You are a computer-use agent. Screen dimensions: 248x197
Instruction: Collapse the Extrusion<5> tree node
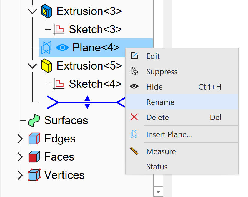click(x=31, y=66)
